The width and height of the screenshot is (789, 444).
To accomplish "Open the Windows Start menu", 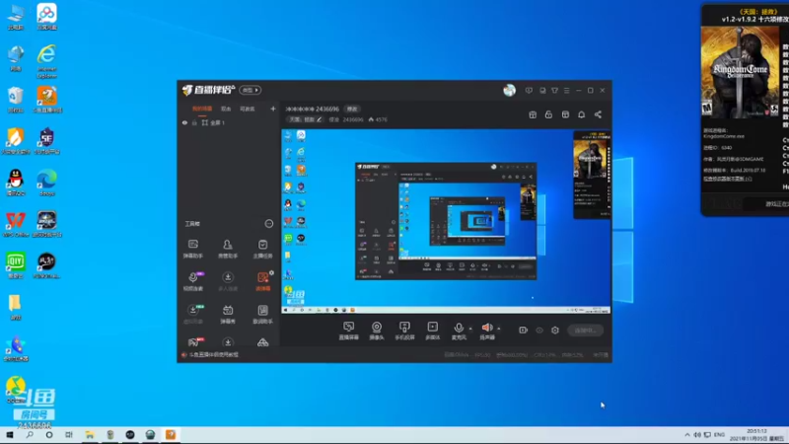I will click(x=10, y=435).
